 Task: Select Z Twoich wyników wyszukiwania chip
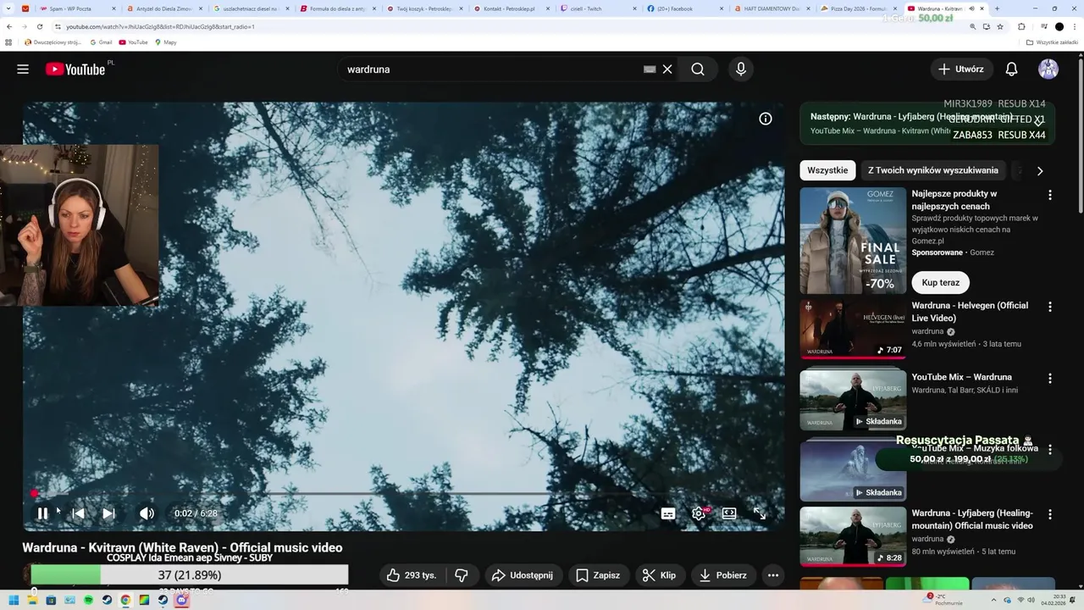[x=933, y=170]
